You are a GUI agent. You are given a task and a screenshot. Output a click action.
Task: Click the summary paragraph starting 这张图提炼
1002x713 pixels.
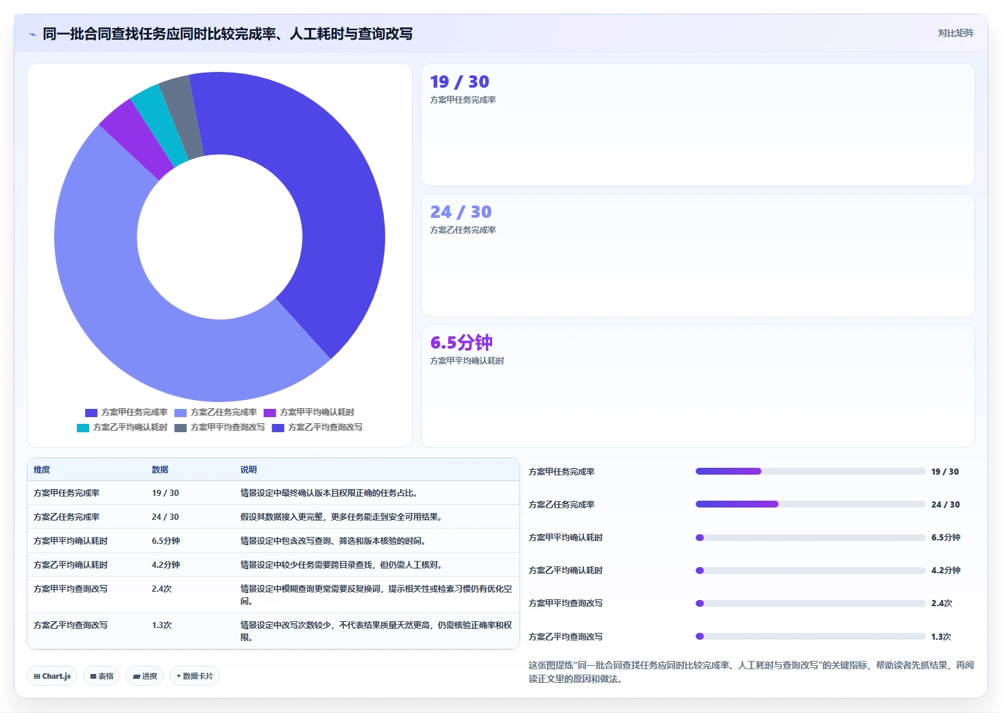[x=751, y=672]
